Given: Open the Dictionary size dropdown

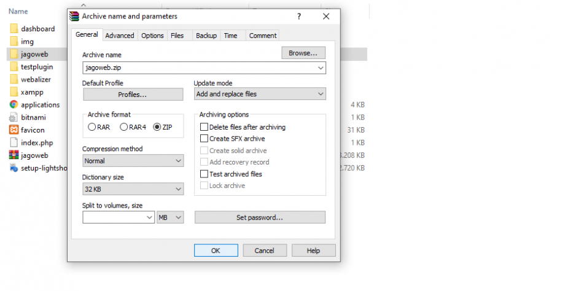Looking at the screenshot, I should 133,188.
